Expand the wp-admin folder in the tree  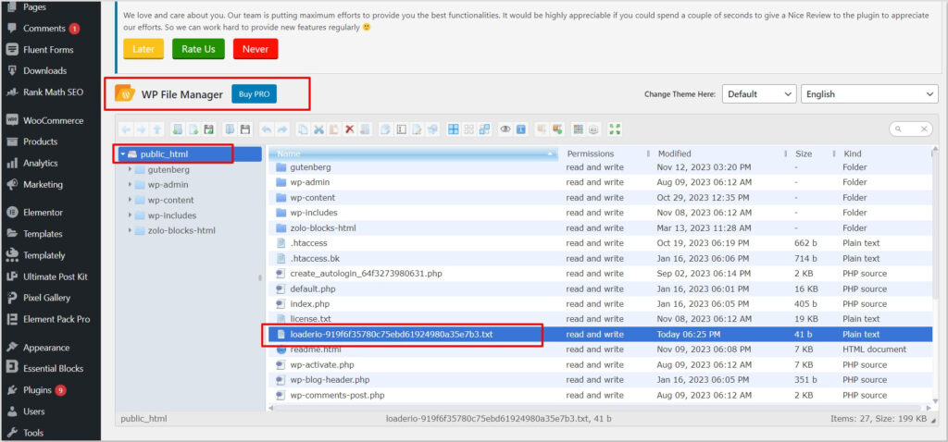(x=130, y=185)
